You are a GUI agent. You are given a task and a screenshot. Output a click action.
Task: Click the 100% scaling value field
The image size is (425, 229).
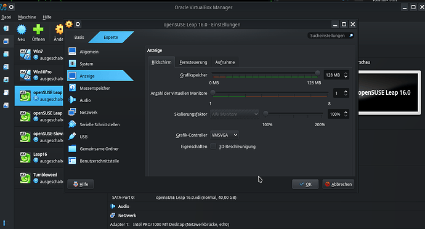(x=335, y=114)
